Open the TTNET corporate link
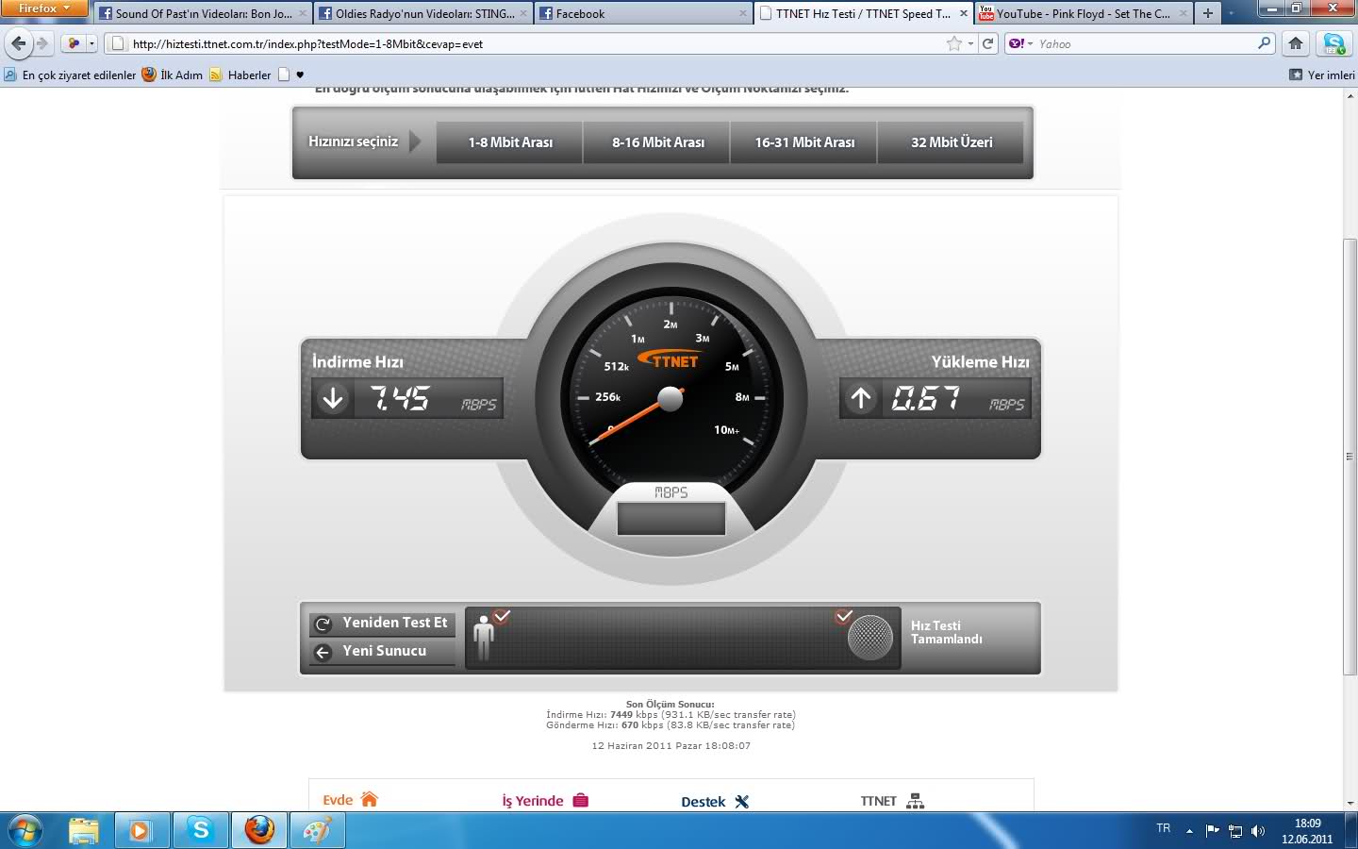The height and width of the screenshot is (849, 1358). [892, 801]
